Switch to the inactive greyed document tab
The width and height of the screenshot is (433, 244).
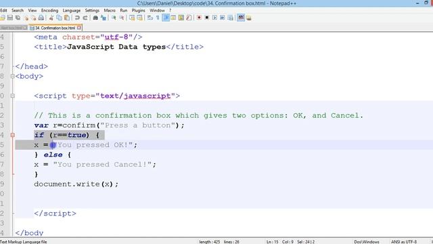[14, 28]
